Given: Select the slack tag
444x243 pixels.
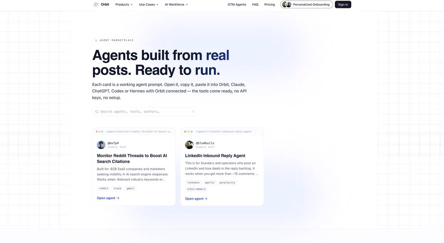Looking at the screenshot, I should click(118, 188).
